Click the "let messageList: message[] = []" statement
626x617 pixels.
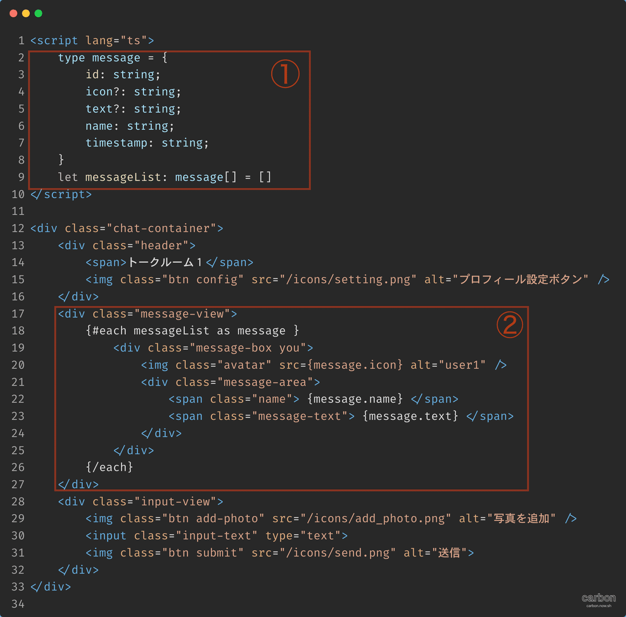click(x=165, y=177)
